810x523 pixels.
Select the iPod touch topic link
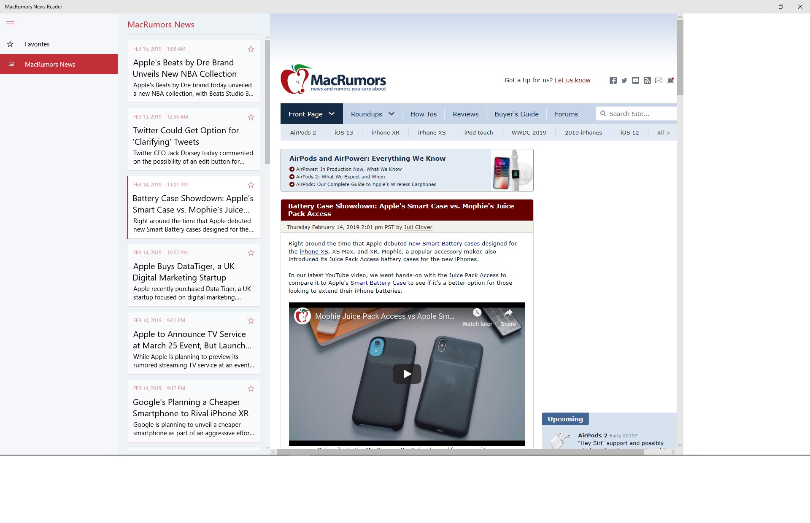pos(479,132)
